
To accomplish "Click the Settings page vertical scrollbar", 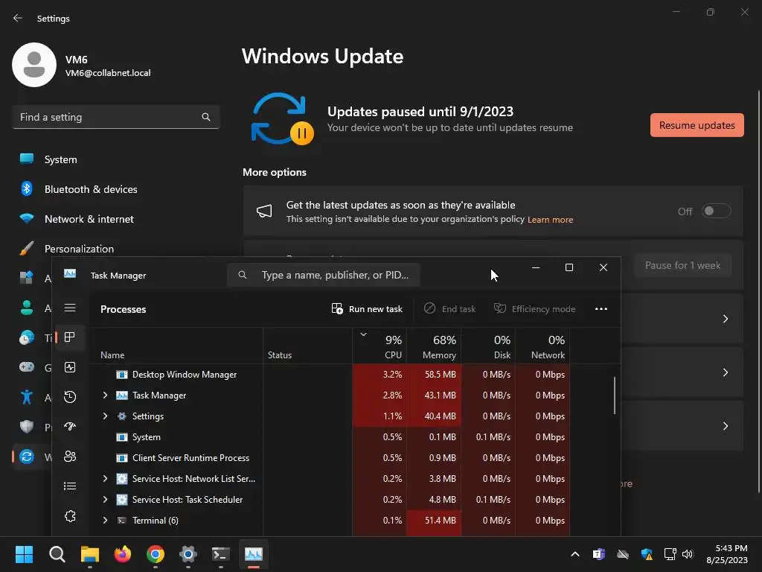I will pyautogui.click(x=758, y=292).
